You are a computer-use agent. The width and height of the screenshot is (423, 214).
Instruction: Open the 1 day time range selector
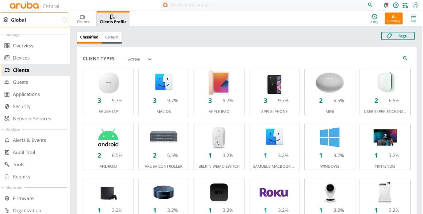point(374,19)
